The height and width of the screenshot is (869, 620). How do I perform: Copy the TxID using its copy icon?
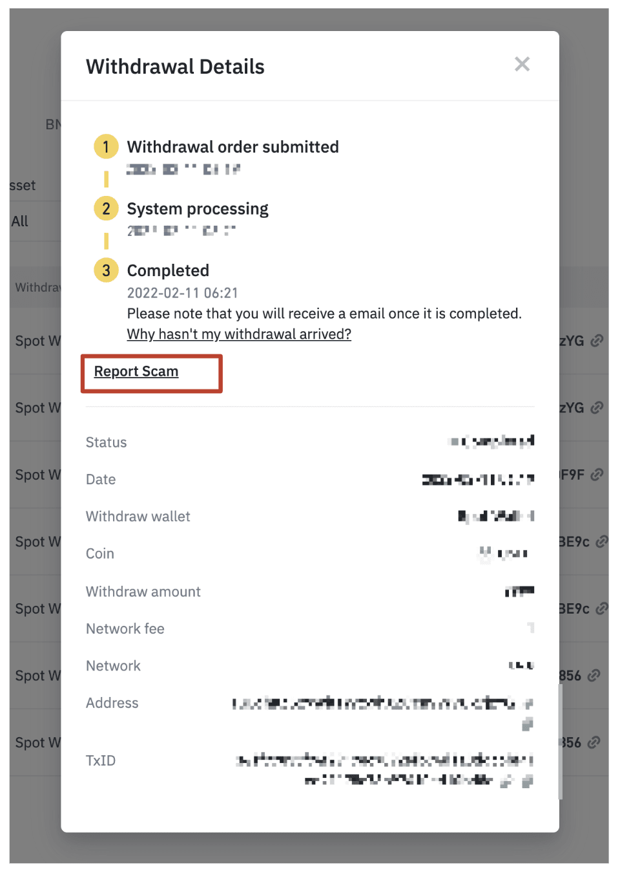(528, 781)
